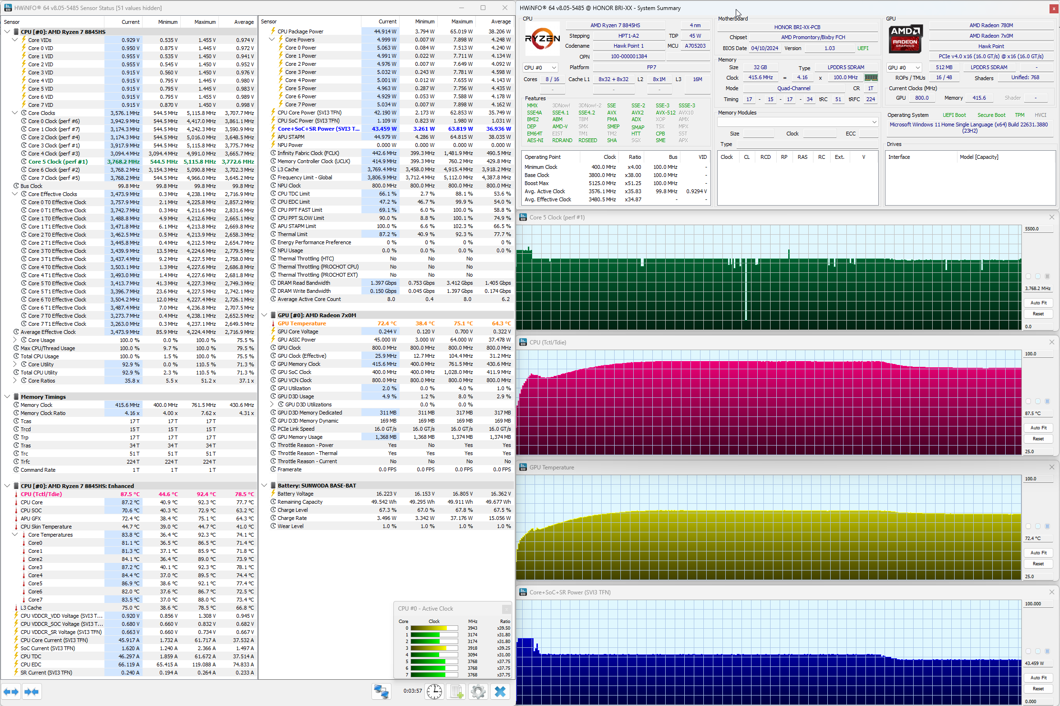Click Auto Fit on GPU Temperature graph
This screenshot has height=706, width=1060.
(x=1038, y=553)
